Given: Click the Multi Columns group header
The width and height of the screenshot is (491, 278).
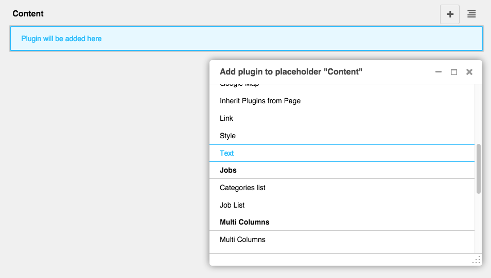Looking at the screenshot, I should click(x=244, y=222).
